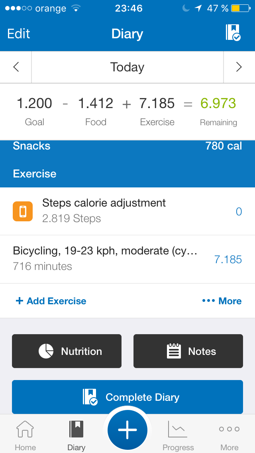Viewport: 255px width, 453px height.
Task: Open the Nutrition pie chart button
Action: (x=67, y=351)
